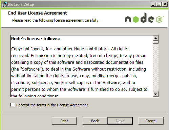Image resolution: width=169 pixels, height=130 pixels.
Task: Close the Node.js Setup window
Action: pos(165,4)
